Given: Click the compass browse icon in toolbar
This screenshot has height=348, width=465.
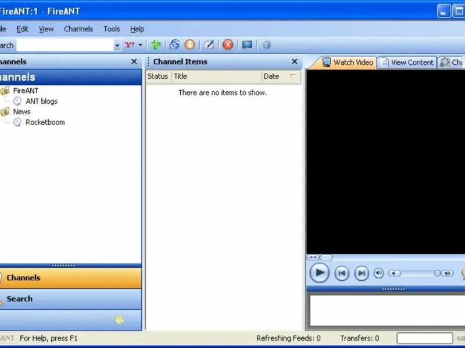Looking at the screenshot, I should pyautogui.click(x=209, y=45).
